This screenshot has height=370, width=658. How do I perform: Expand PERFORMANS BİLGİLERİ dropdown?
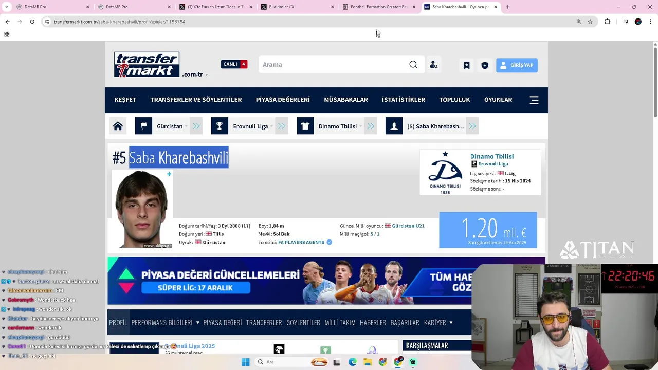197,323
